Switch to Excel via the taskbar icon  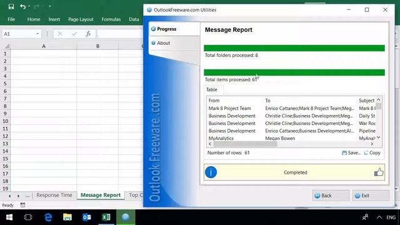pyautogui.click(x=106, y=217)
